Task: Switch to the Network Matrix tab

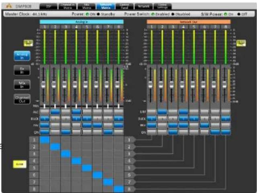Action: [106, 6]
